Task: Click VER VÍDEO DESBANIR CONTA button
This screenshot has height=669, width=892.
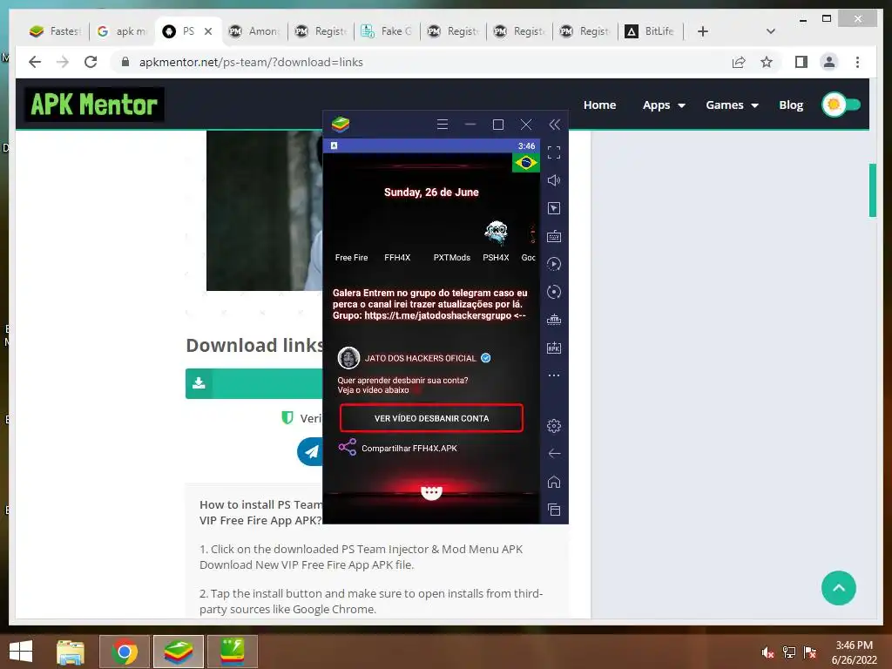Action: [x=431, y=418]
